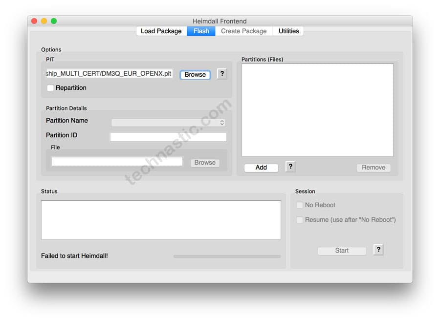
Task: Minimize window with yellow button
Action: tap(44, 21)
